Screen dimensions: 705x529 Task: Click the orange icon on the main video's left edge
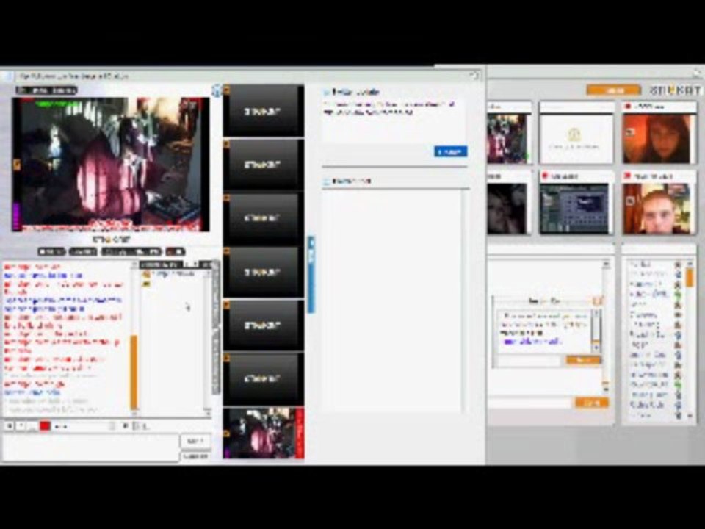pos(17,165)
